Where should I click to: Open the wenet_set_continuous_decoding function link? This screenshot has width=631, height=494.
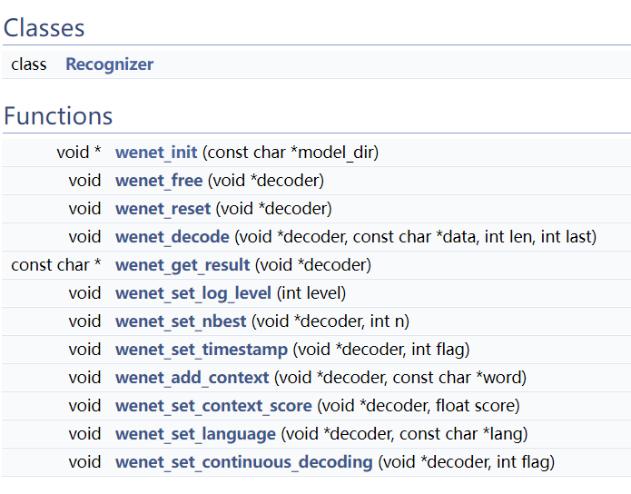pos(244,462)
